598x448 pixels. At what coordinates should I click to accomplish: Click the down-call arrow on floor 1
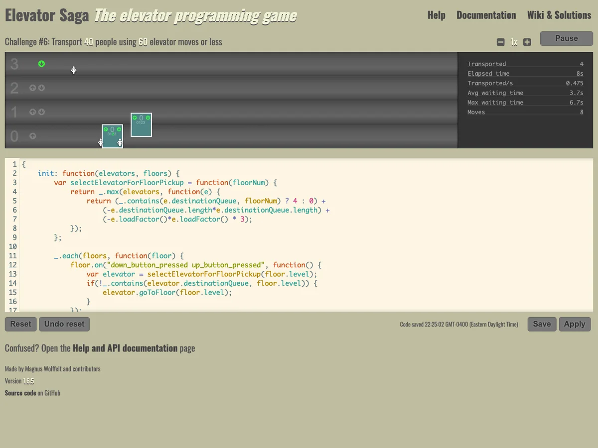tap(41, 112)
